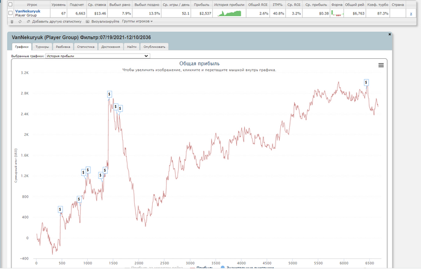Viewport: 421px width, 269px height.
Task: Open the История прибыли graph selector dropdown
Action: [x=97, y=56]
